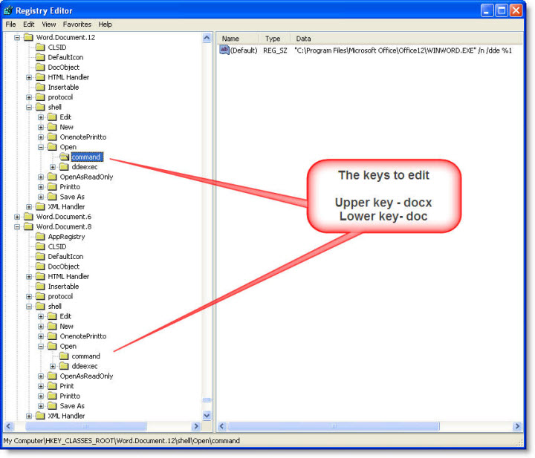Click tree pane scroll down arrow
Viewport: 535px width, 458px height.
[x=207, y=416]
